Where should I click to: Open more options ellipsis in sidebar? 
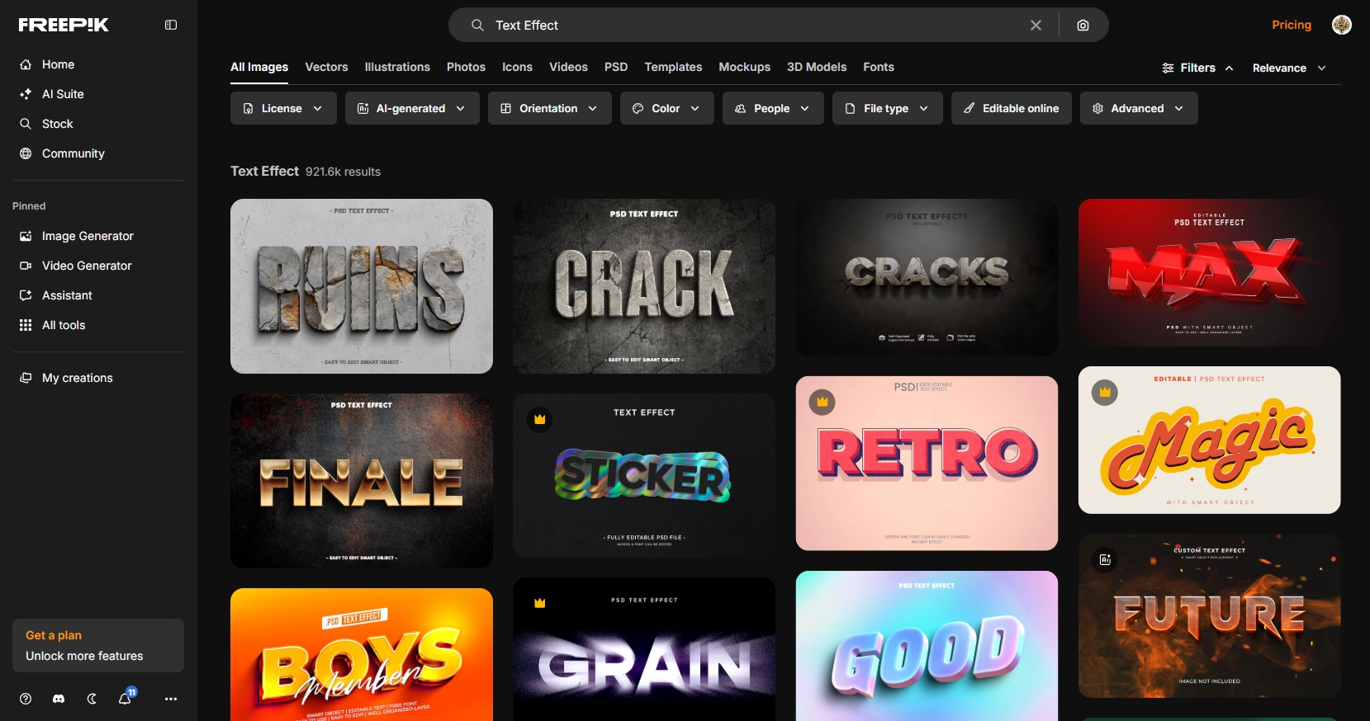tap(171, 699)
